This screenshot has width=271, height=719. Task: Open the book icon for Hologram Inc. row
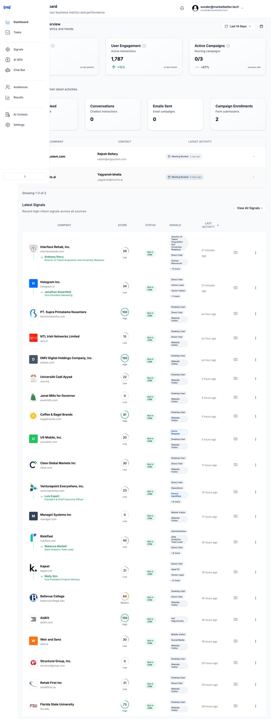pos(235,288)
